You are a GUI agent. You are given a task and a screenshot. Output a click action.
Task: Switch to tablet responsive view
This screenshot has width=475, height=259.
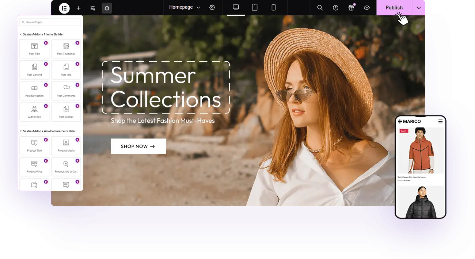point(254,7)
